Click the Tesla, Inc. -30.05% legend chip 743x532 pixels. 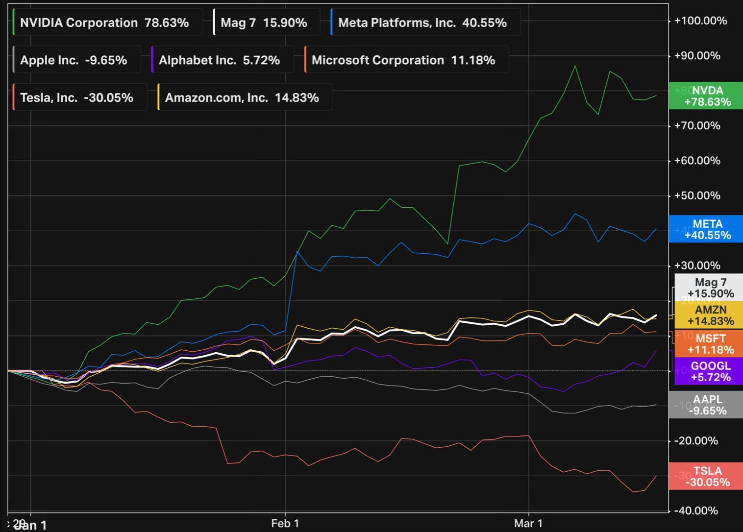pyautogui.click(x=80, y=97)
